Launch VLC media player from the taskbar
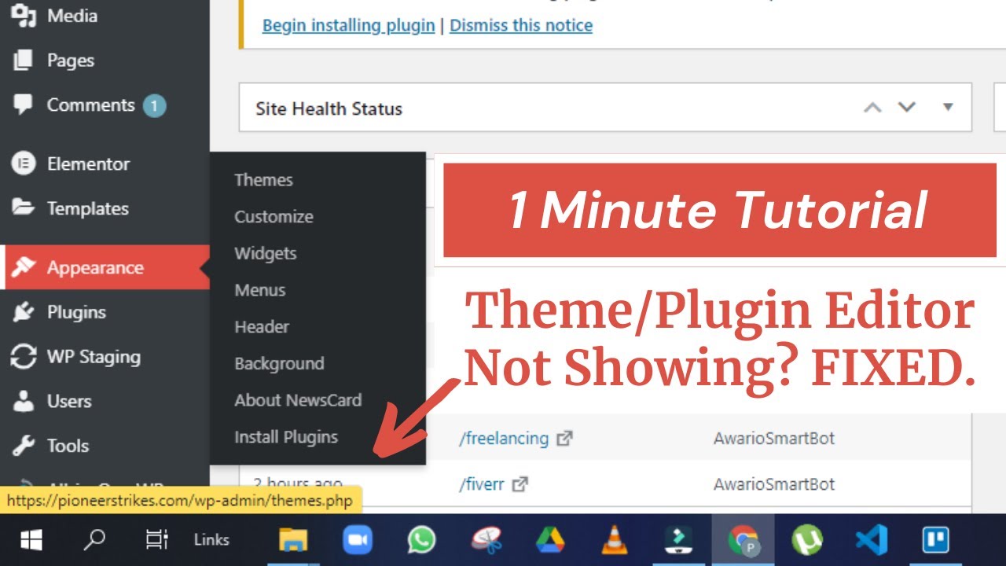The width and height of the screenshot is (1006, 566). coord(615,540)
